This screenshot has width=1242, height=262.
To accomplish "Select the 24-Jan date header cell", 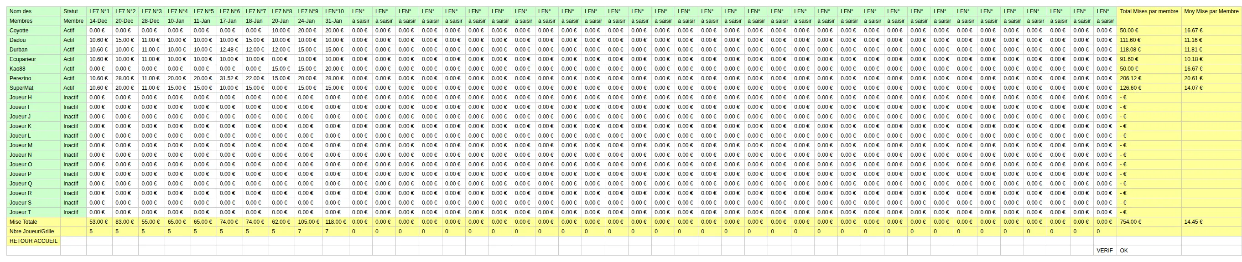I will click(307, 21).
